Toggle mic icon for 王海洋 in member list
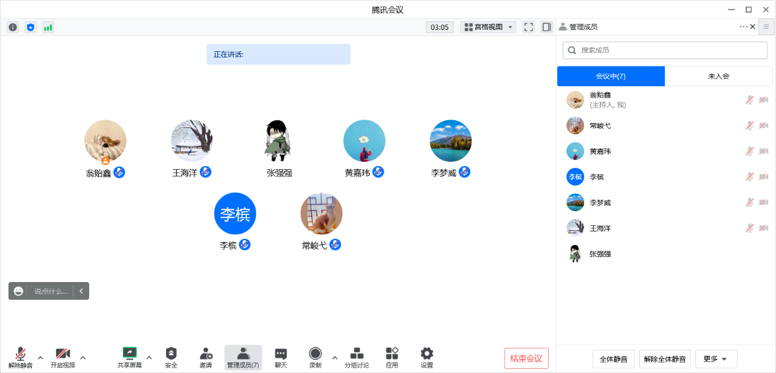Image resolution: width=776 pixels, height=373 pixels. [x=749, y=228]
